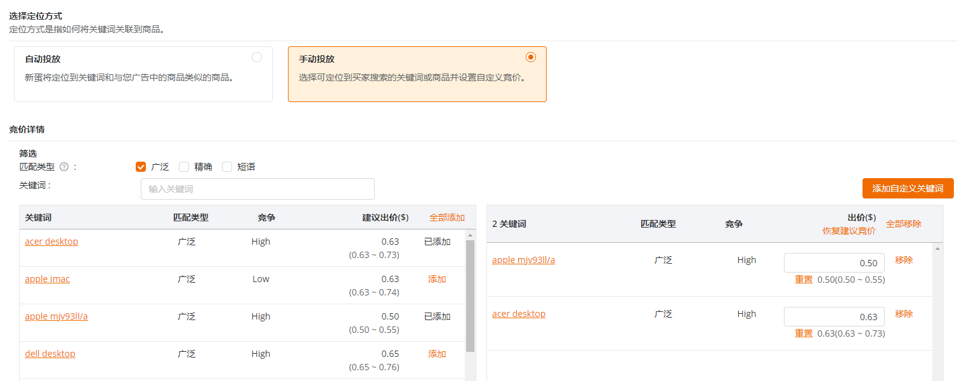Click the 输入关键词 search field
This screenshot has height=381, width=957.
[257, 189]
